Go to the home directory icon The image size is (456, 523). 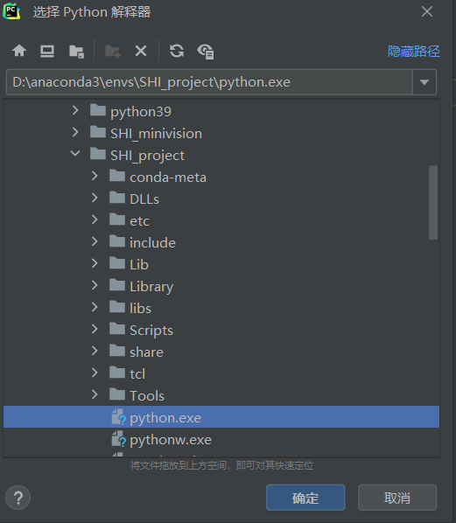[19, 51]
